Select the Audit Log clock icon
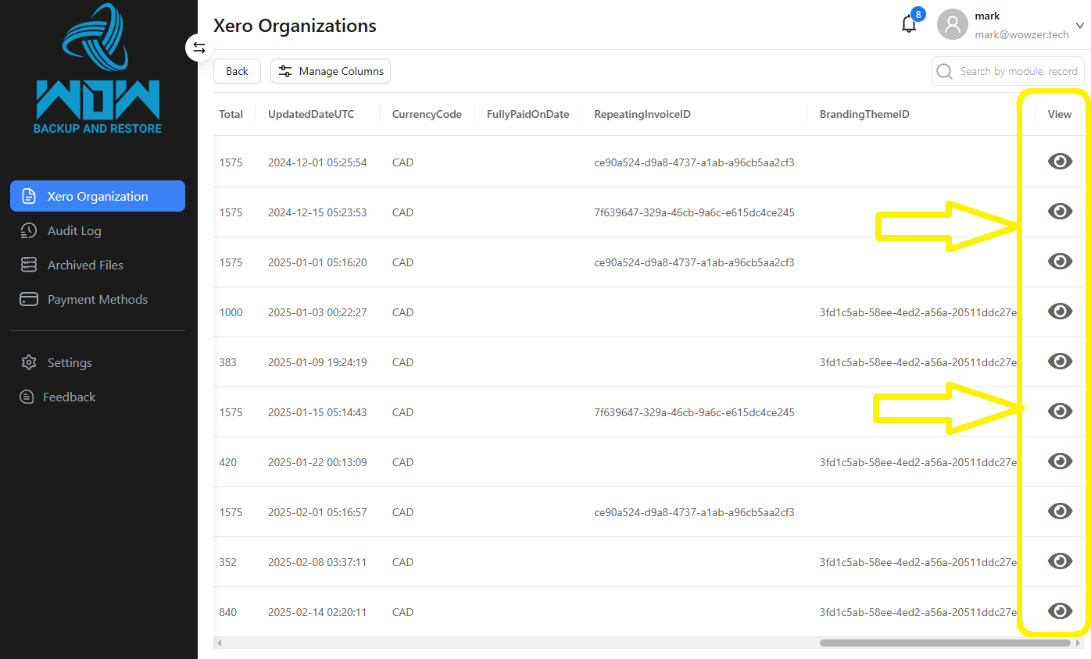Image resolution: width=1091 pixels, height=659 pixels. [x=29, y=230]
